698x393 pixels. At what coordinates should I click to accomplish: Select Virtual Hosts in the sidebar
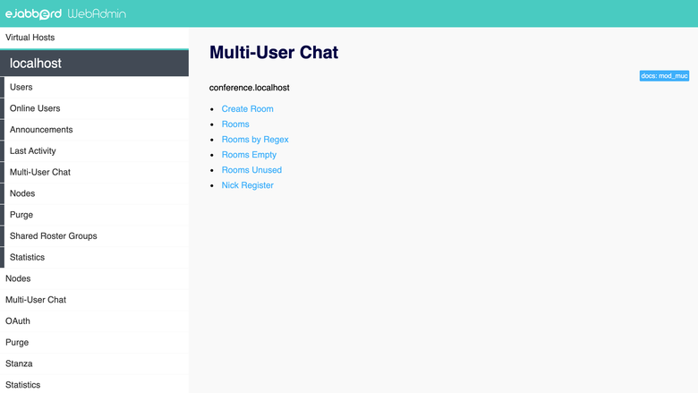[x=94, y=38]
